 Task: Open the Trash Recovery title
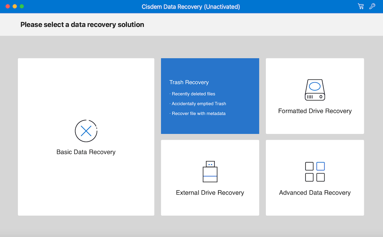point(189,82)
